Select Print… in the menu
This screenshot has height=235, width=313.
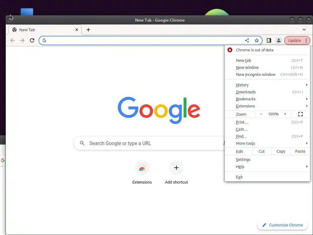coord(267,122)
